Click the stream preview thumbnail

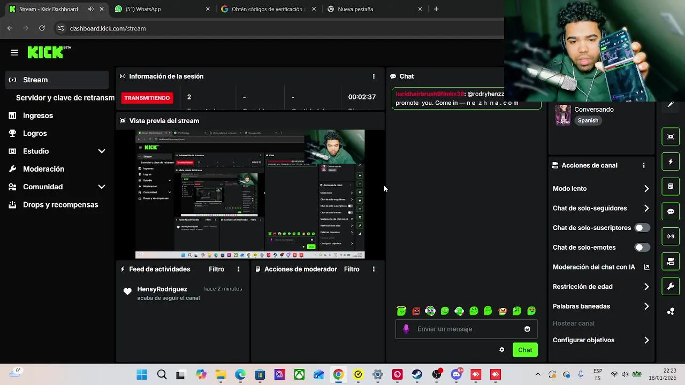[x=250, y=194]
